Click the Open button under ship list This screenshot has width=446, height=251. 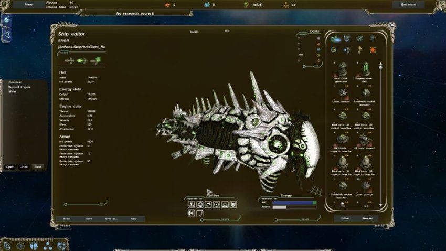(x=9, y=167)
